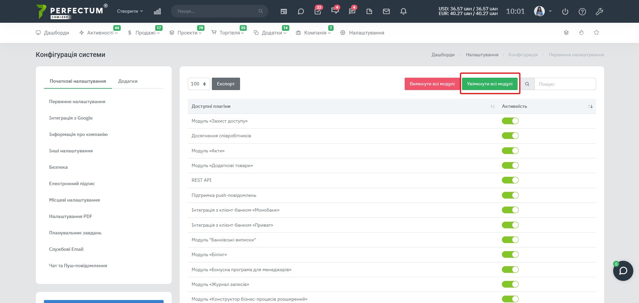Click the notification bell icon
Screen dimensions: 639x303
[403, 11]
